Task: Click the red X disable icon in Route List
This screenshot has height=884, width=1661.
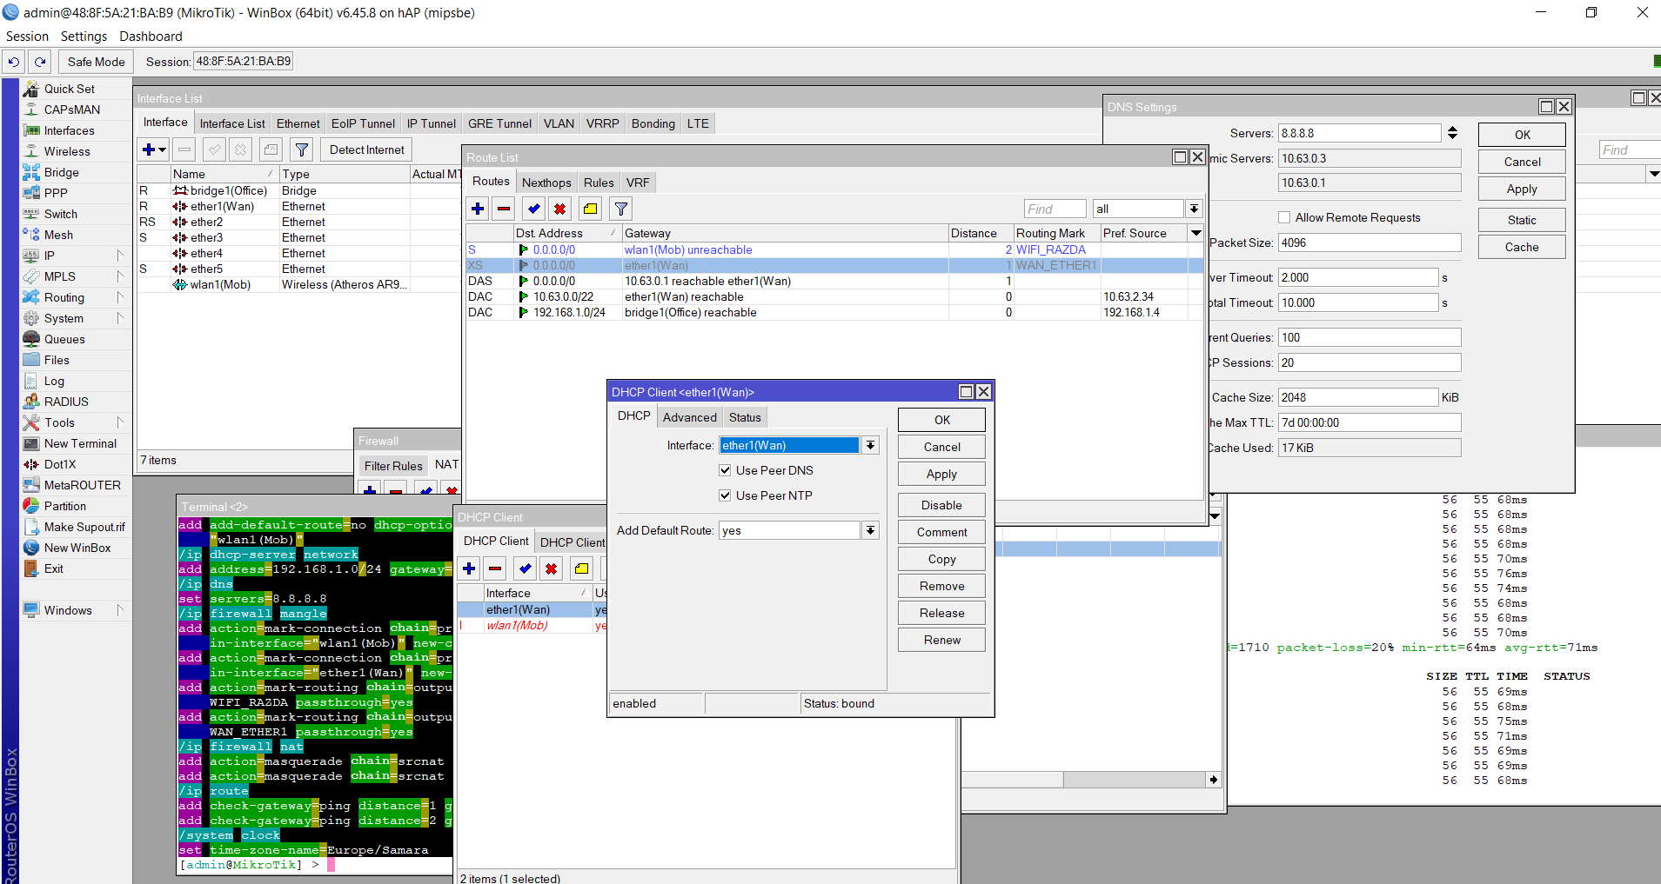Action: click(x=559, y=209)
